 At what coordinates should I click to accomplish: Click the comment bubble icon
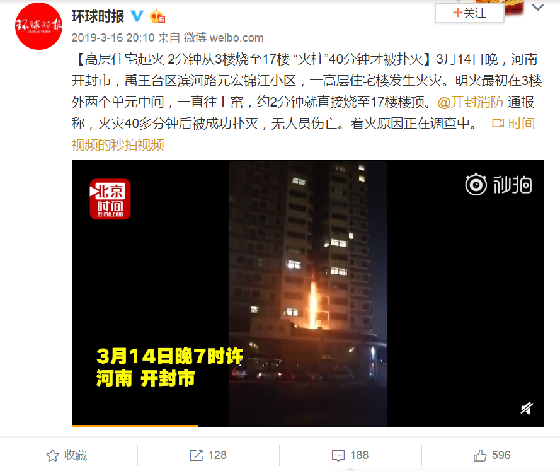[x=338, y=456]
